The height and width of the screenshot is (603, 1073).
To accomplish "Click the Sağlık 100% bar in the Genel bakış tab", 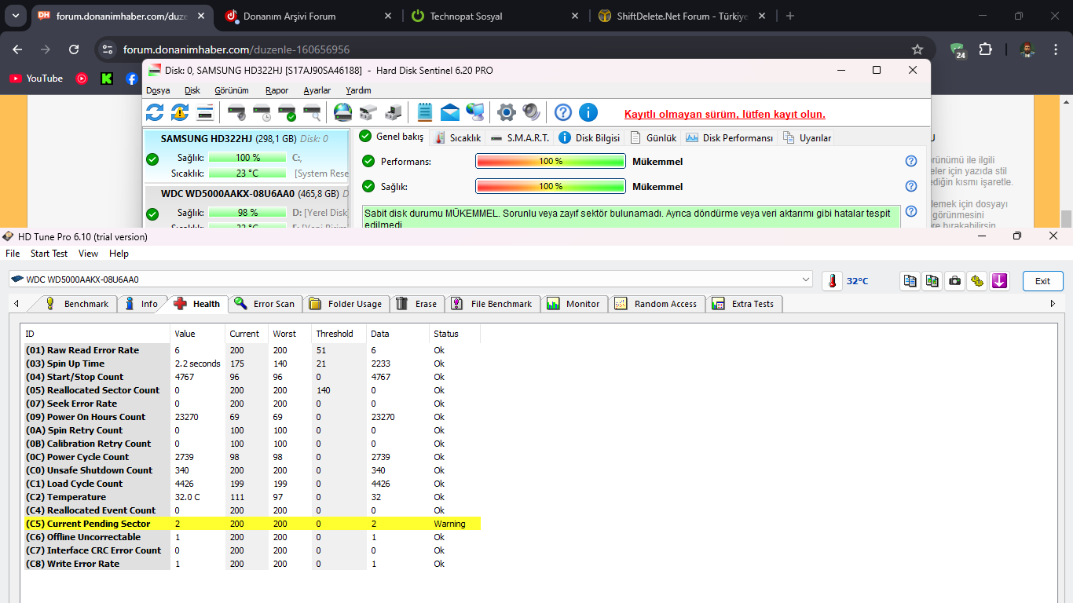I will (x=551, y=186).
